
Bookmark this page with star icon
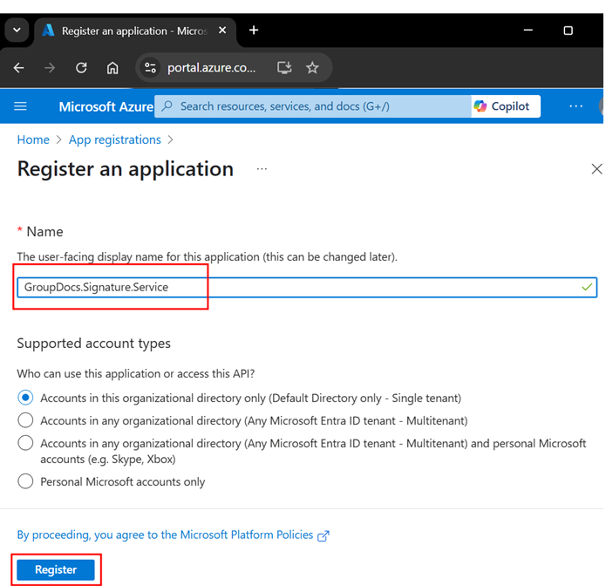[312, 68]
